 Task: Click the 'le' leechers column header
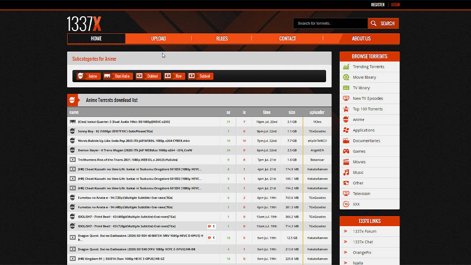[244, 112]
